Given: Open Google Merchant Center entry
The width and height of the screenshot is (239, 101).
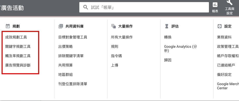Looking at the screenshot, I should pyautogui.click(x=228, y=86).
